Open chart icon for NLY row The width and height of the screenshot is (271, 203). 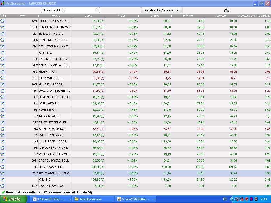3,66
